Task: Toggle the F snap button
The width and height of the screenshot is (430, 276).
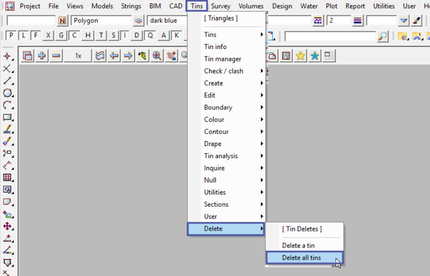Action: [x=36, y=35]
